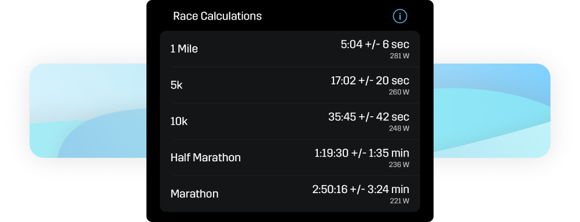
Task: Click the 2:50:16 +/- 3:24 min prediction
Action: [361, 190]
